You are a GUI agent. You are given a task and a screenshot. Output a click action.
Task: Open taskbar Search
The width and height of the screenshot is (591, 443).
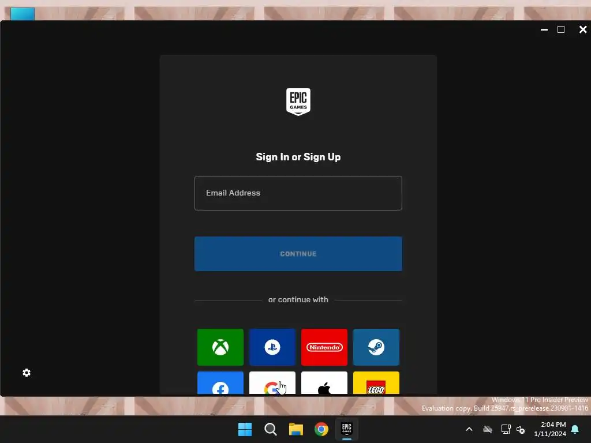click(270, 429)
